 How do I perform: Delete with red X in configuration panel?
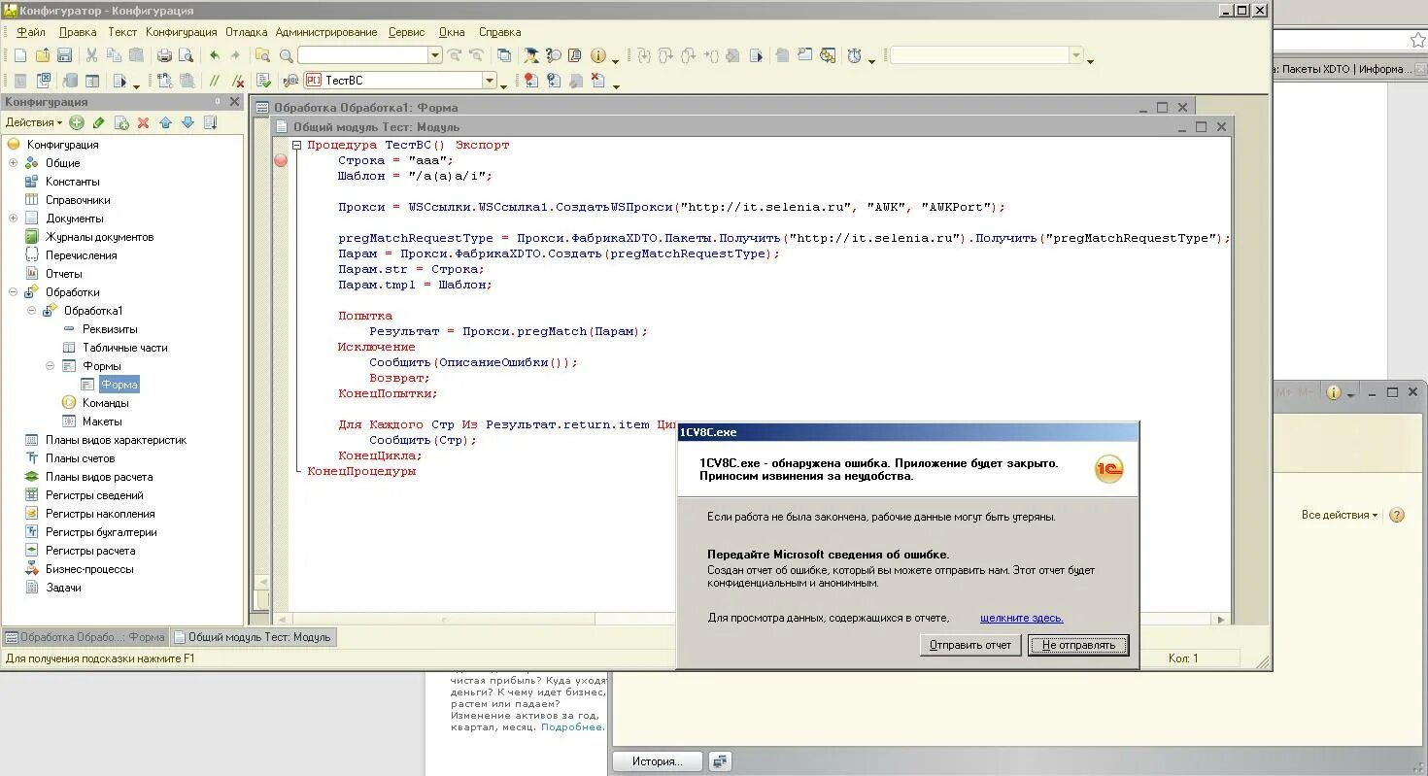(143, 122)
